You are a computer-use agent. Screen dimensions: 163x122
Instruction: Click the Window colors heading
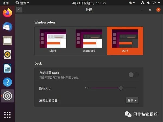[x=45, y=23]
